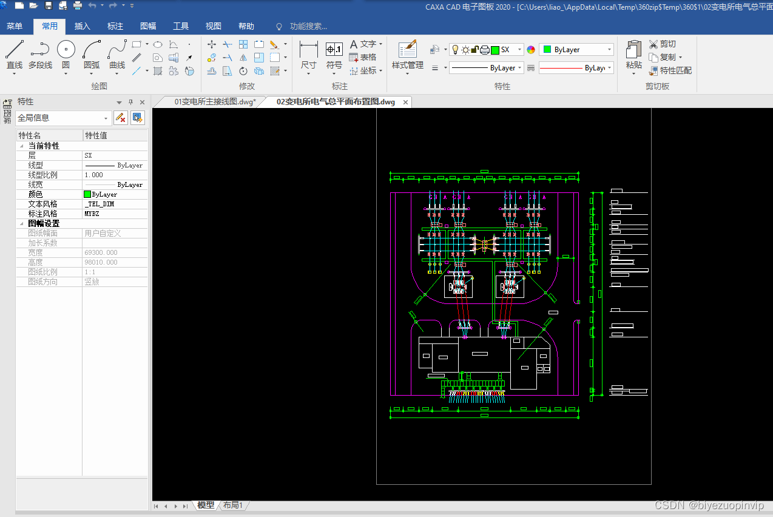The image size is (773, 517).
Task: Click the move tool in 修改 group
Action: [212, 44]
